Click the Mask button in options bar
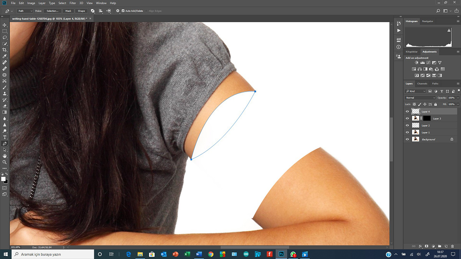461x259 pixels. coord(68,11)
